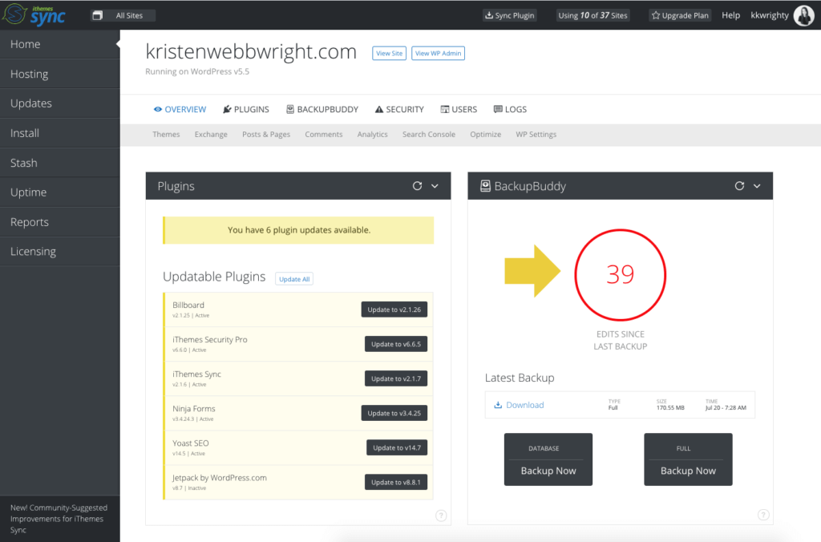Click the Update All button
The height and width of the screenshot is (542, 821).
point(294,279)
